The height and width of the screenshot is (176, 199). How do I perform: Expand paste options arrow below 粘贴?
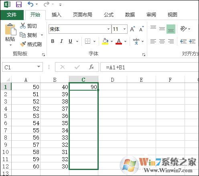point(10,45)
